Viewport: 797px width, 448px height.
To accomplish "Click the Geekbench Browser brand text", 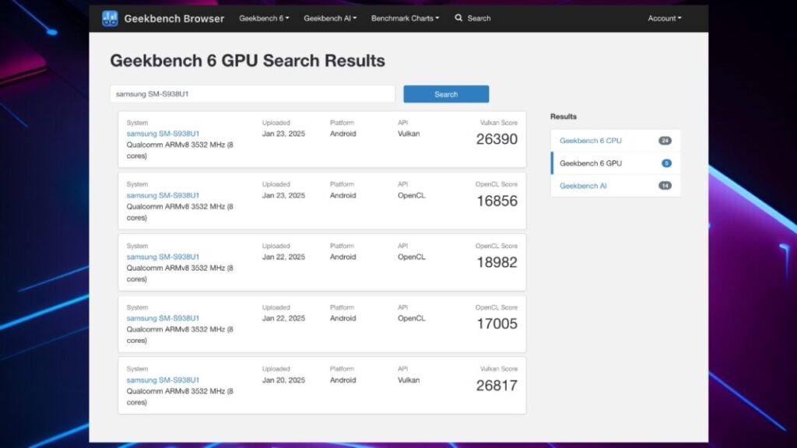I will (x=174, y=19).
